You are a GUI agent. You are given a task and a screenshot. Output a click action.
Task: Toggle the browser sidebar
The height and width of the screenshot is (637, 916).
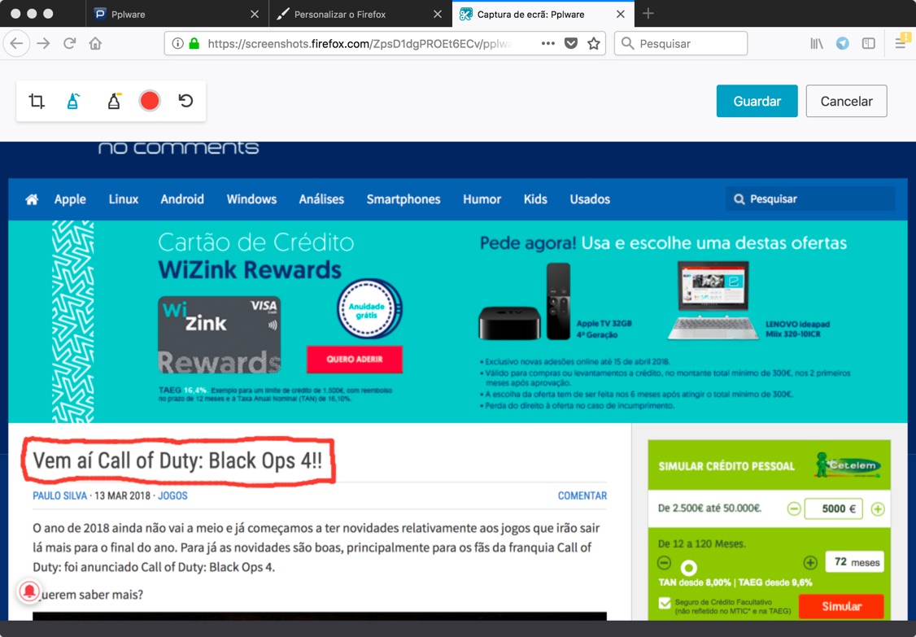[870, 42]
